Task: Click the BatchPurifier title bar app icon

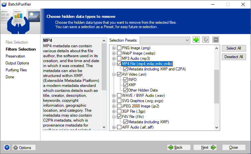Action: 4,4
